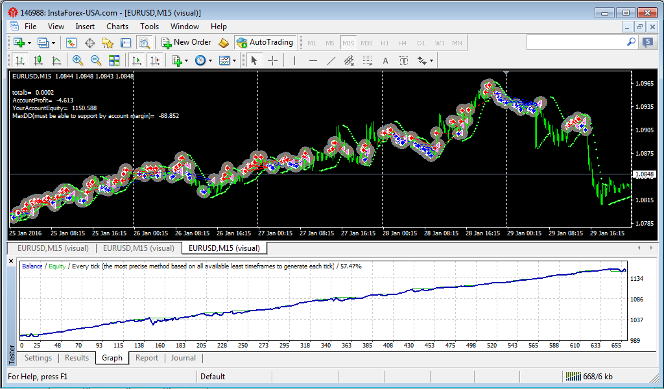This screenshot has width=664, height=389.
Task: Open the Arrows objects icon
Action: [422, 60]
